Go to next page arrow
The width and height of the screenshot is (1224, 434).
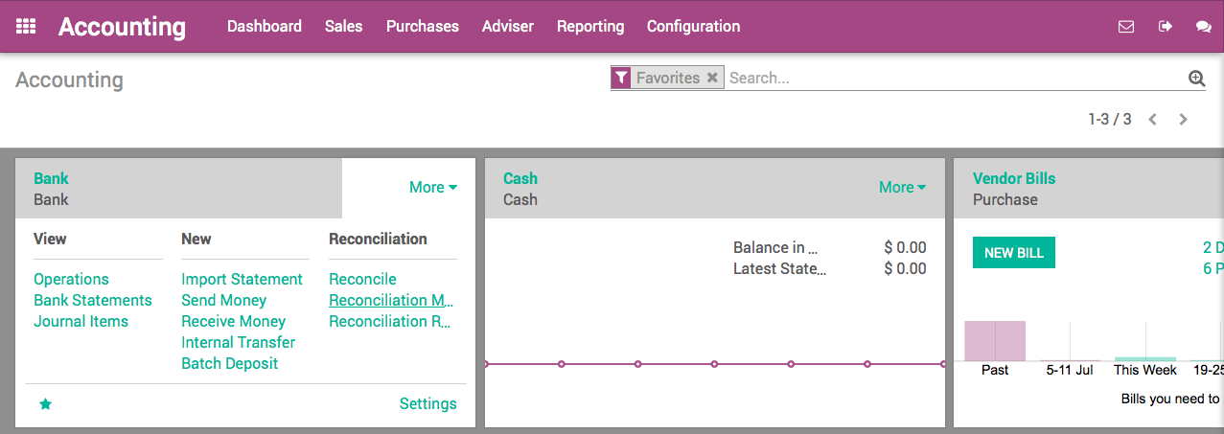pos(1184,120)
